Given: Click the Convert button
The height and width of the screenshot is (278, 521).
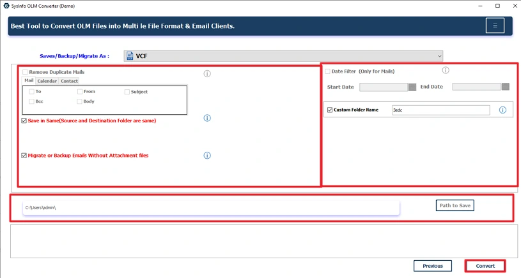Looking at the screenshot, I should 485,266.
